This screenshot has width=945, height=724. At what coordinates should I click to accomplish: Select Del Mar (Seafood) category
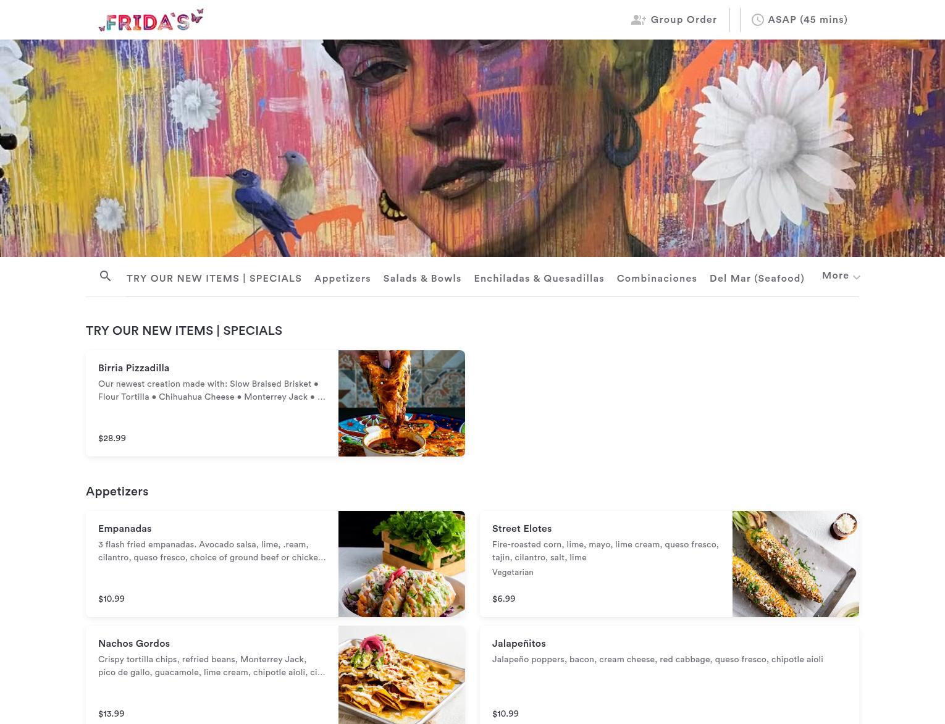pyautogui.click(x=757, y=279)
